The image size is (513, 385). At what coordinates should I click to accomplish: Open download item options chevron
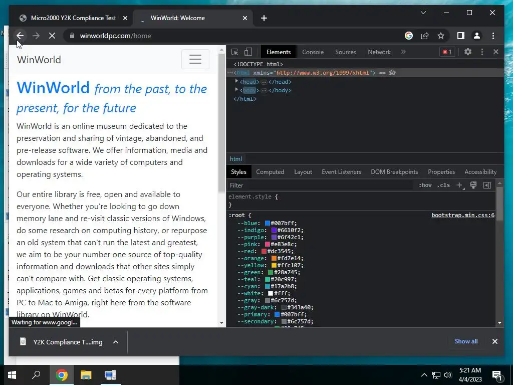point(116,342)
